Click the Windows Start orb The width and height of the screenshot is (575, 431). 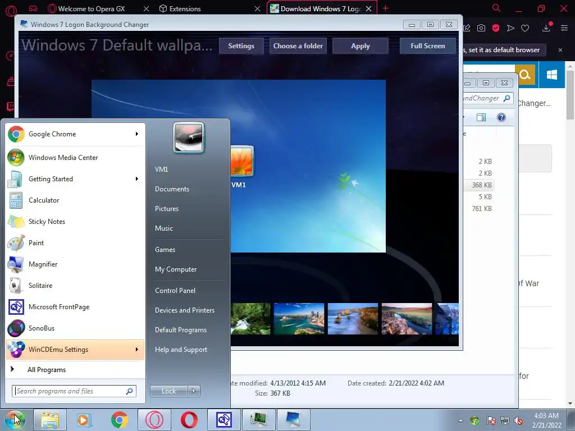15,420
